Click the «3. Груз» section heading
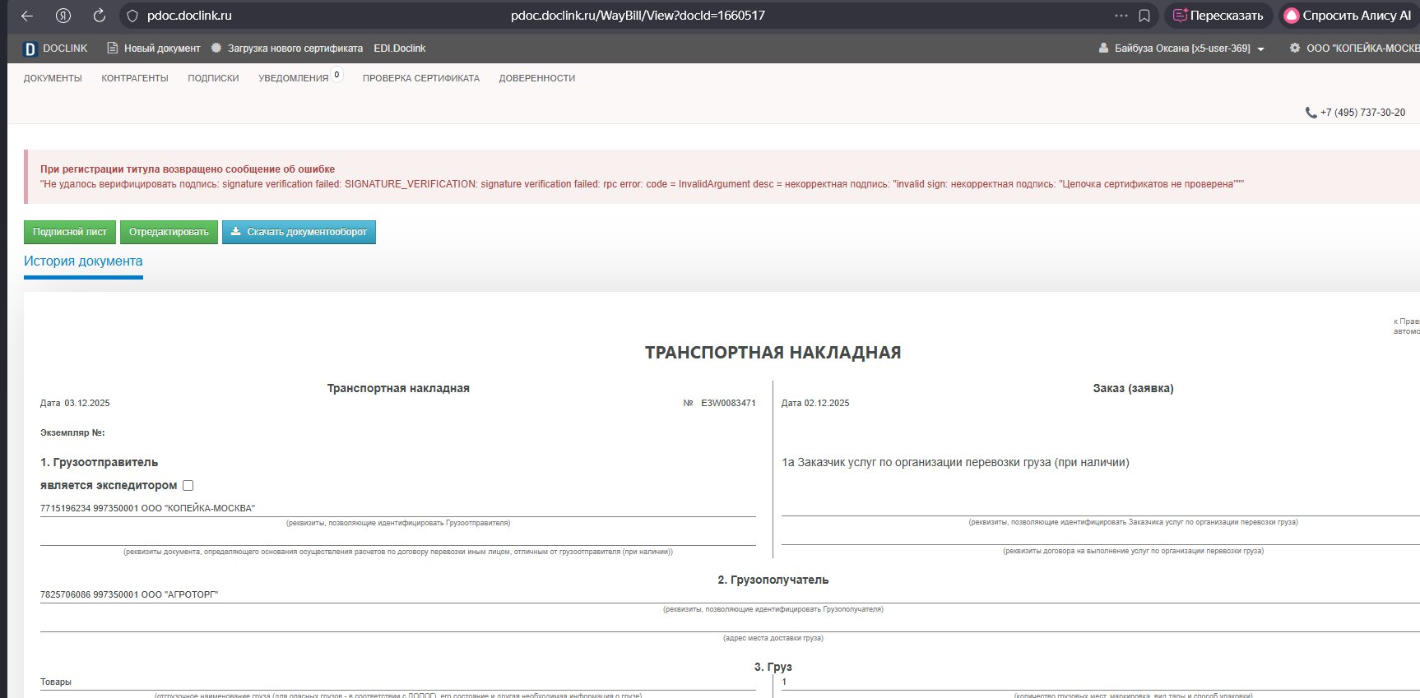The height and width of the screenshot is (698, 1420). coord(773,667)
